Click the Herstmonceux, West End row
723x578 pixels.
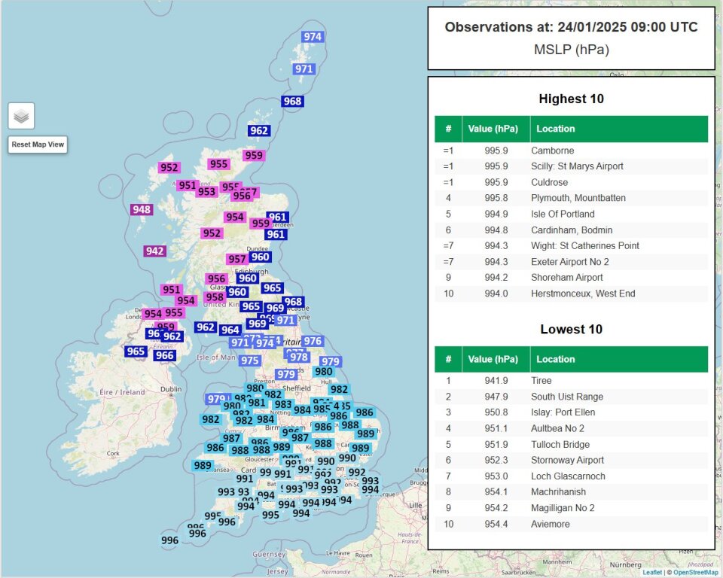[571, 294]
